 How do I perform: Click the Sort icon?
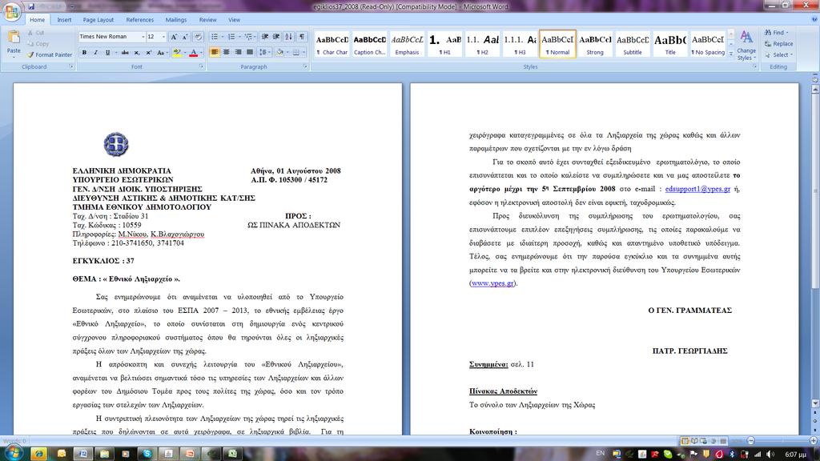coord(288,37)
